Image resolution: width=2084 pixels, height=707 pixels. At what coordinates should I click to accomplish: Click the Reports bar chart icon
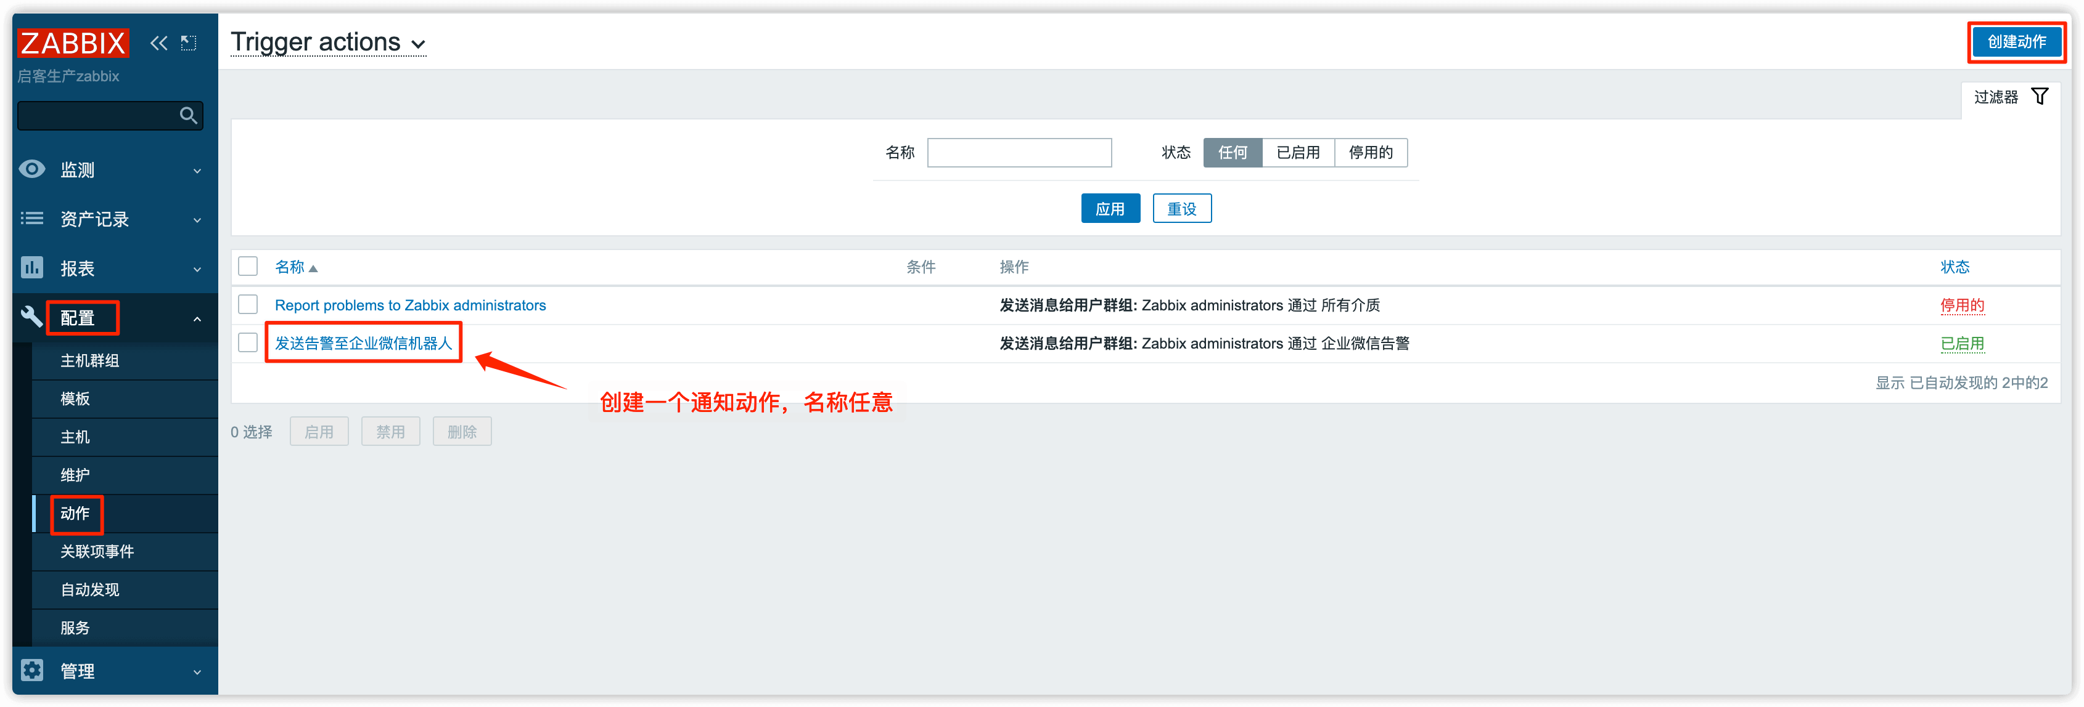[x=32, y=267]
